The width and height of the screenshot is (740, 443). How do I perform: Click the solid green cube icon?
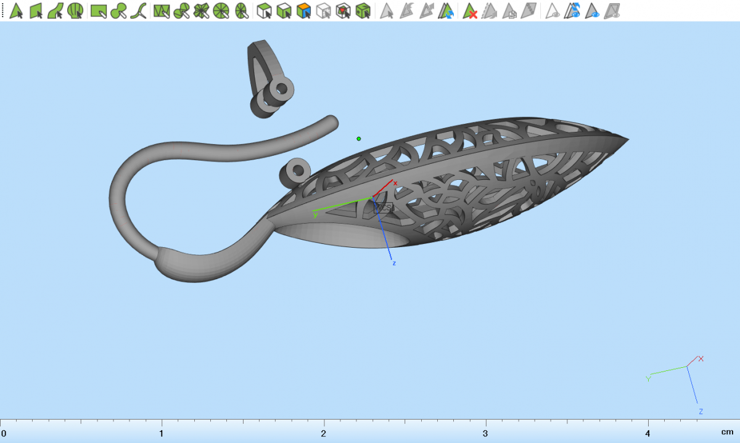click(x=363, y=10)
